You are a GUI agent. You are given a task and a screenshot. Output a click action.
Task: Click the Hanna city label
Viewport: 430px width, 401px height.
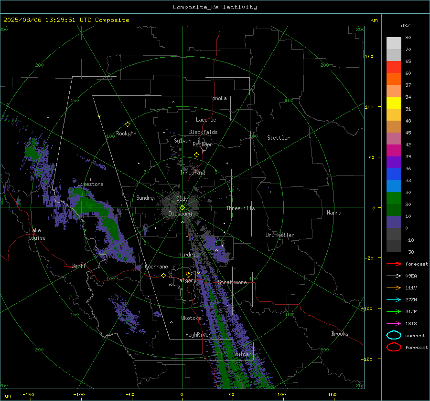click(334, 213)
